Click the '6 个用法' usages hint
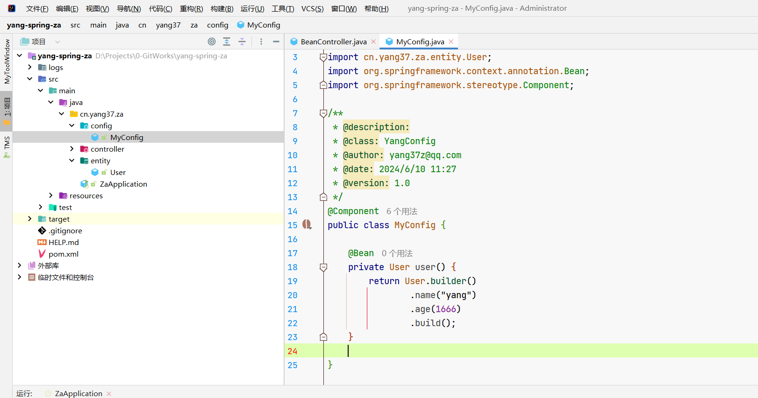 (x=401, y=211)
